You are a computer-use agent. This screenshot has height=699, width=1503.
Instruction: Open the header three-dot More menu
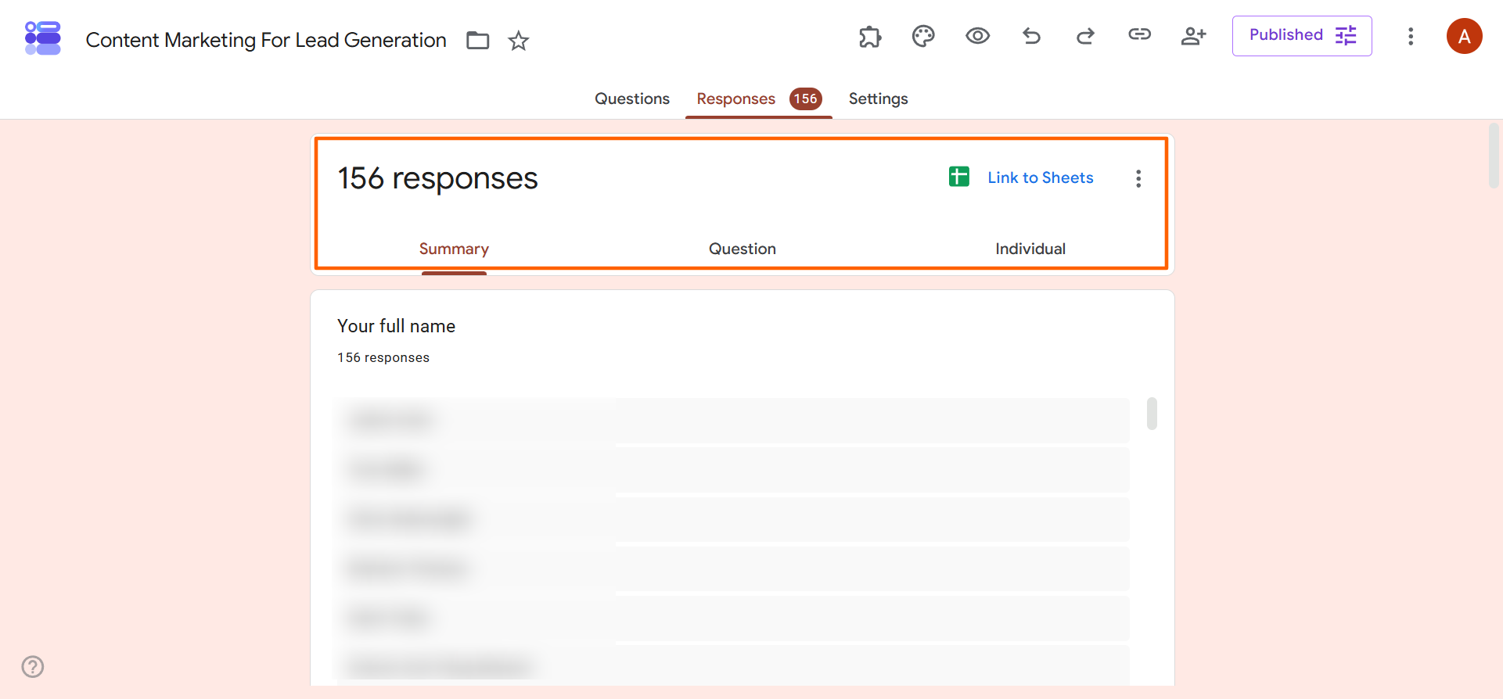[x=1411, y=37]
